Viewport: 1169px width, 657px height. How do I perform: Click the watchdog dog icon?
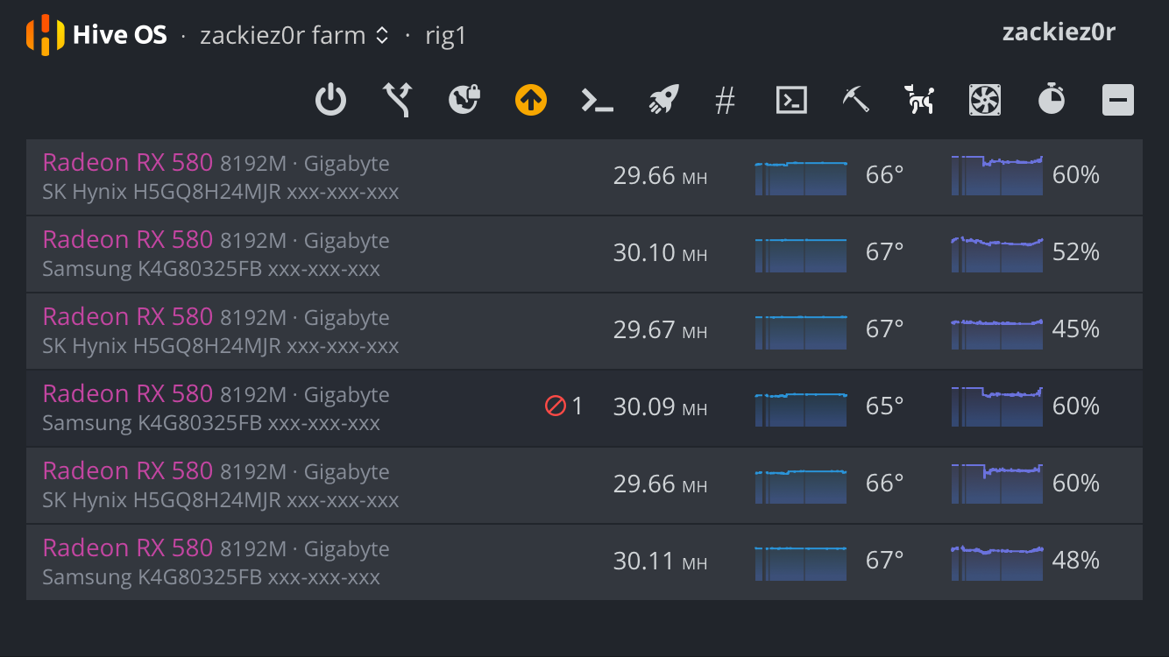click(x=919, y=100)
